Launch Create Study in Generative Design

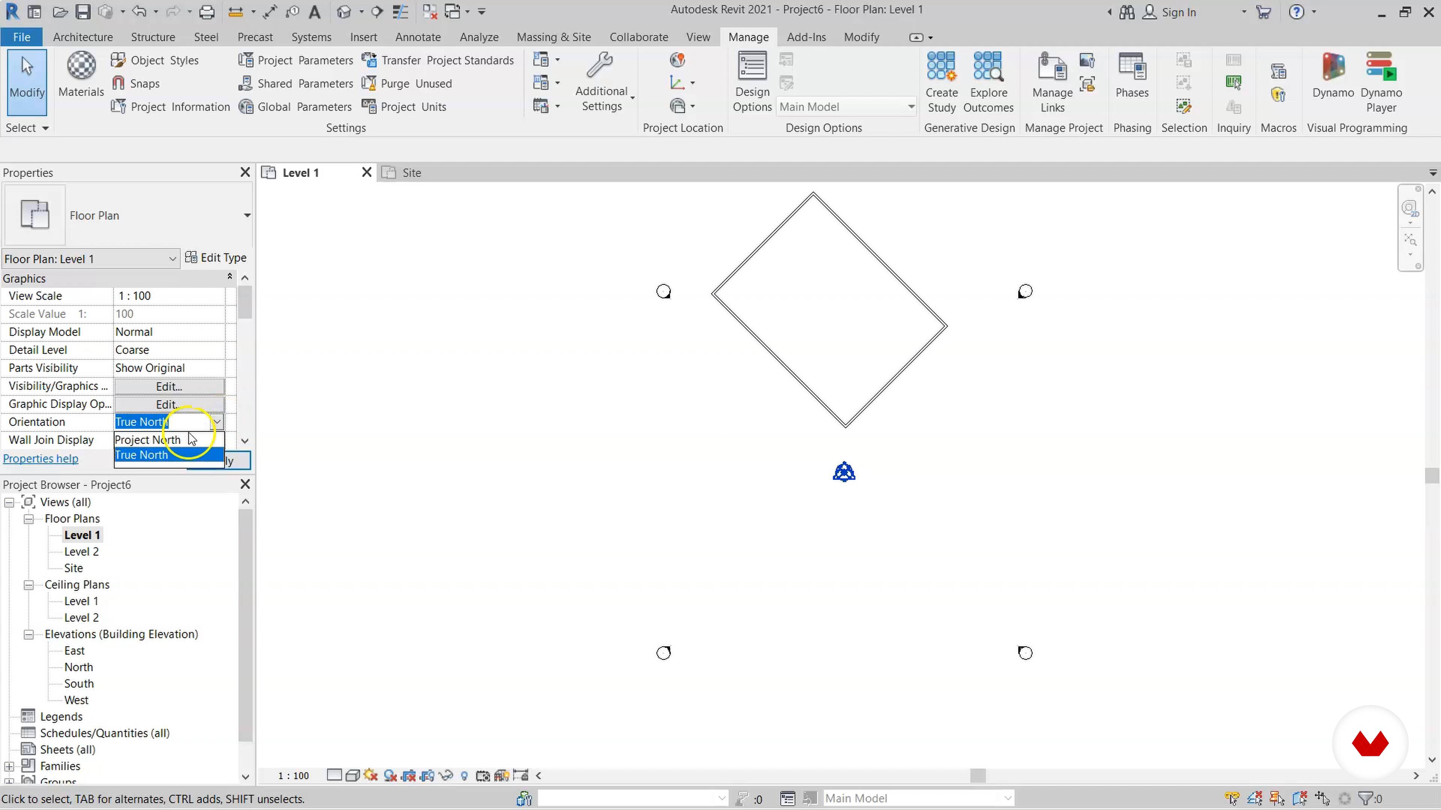tap(942, 82)
